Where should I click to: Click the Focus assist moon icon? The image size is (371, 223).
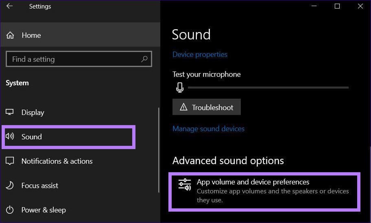[x=10, y=186]
